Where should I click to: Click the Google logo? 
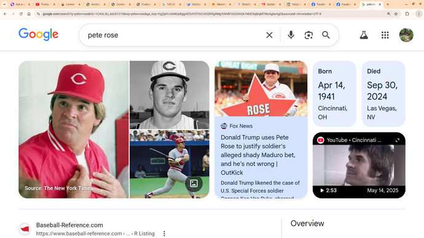tap(38, 34)
